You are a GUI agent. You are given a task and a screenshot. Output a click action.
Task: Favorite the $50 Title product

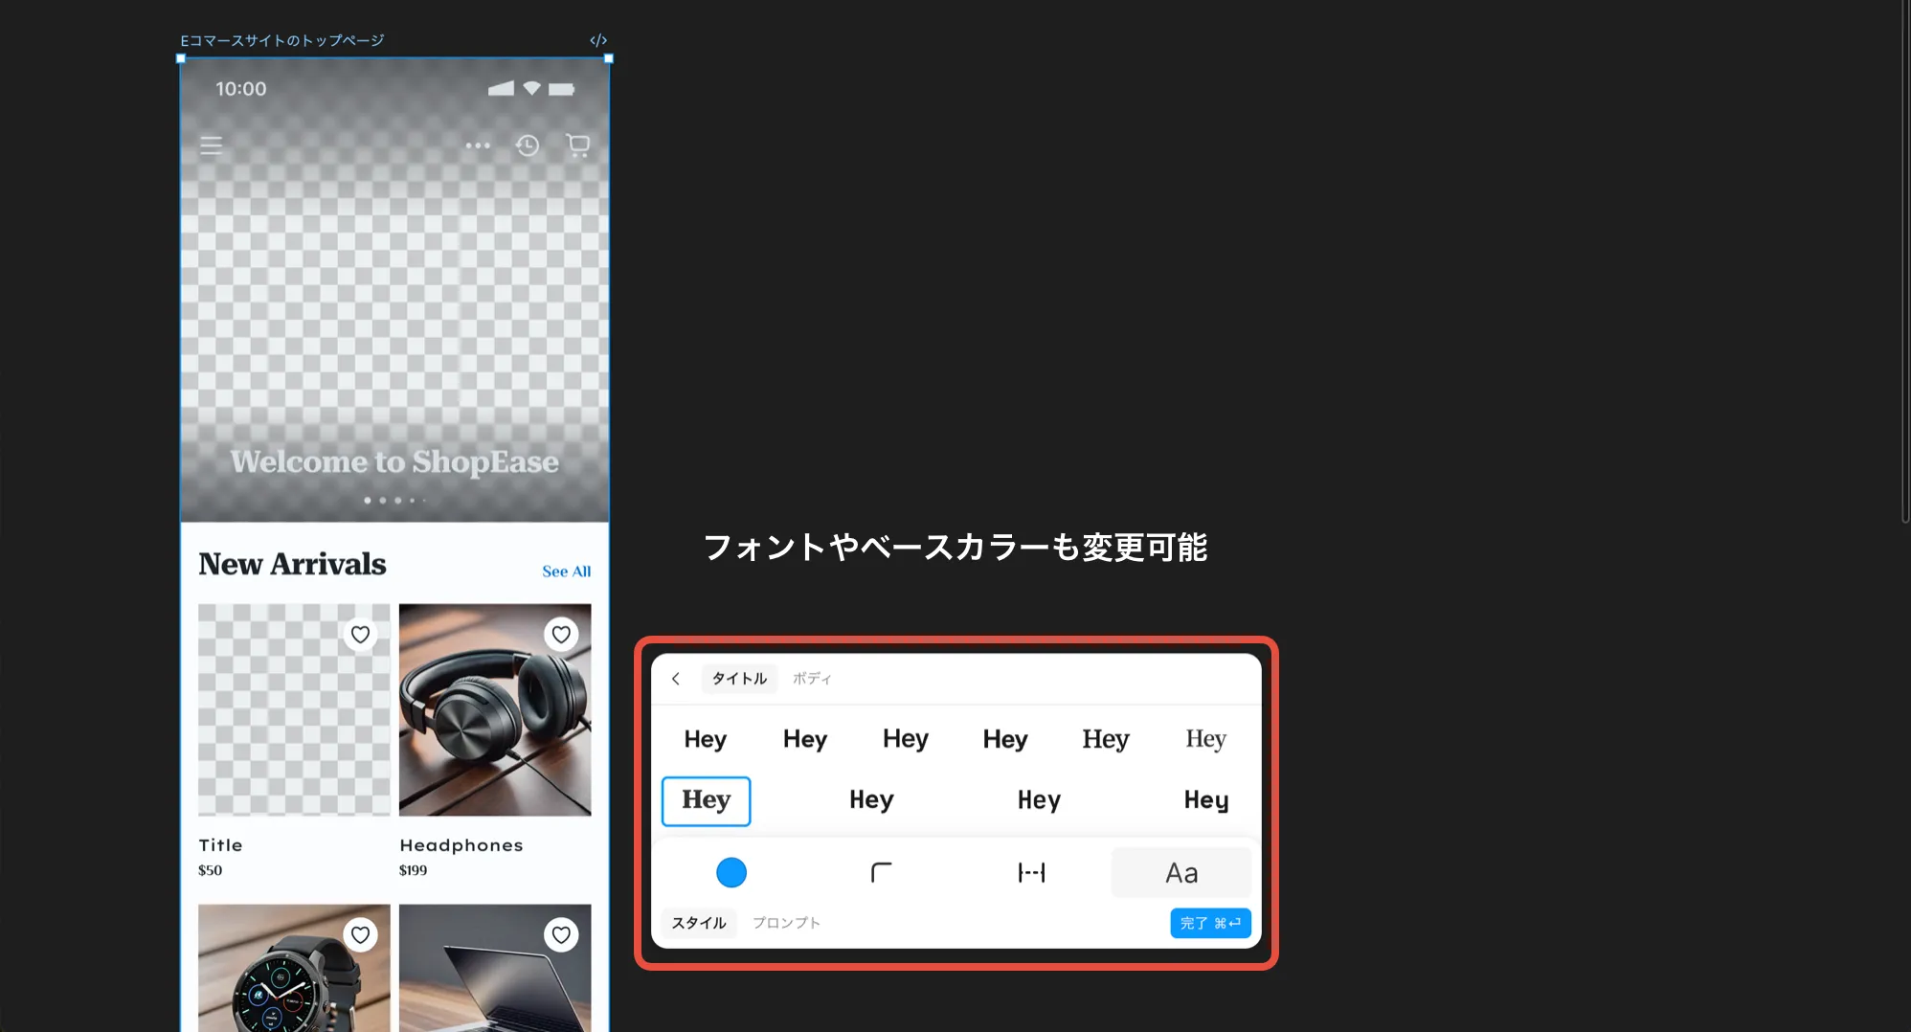(x=361, y=634)
